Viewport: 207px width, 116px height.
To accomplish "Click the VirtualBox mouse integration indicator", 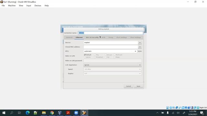I will pyautogui.click(x=195, y=108).
